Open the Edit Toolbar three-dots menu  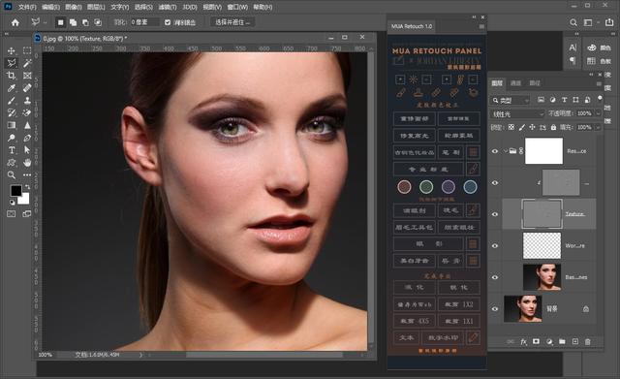(27, 174)
